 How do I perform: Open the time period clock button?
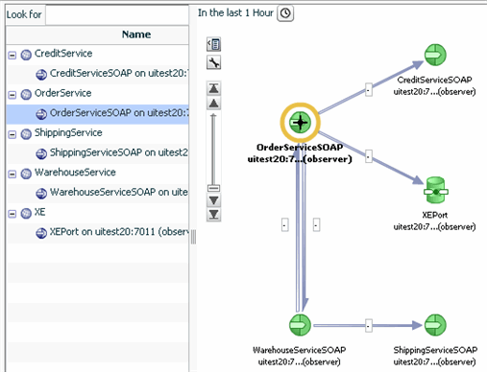[x=285, y=13]
